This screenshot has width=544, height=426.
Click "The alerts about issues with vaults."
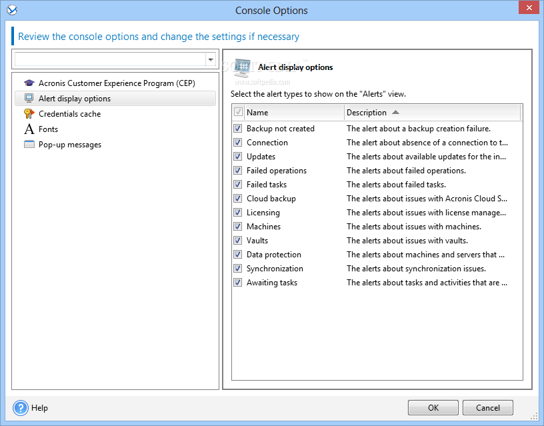point(407,241)
